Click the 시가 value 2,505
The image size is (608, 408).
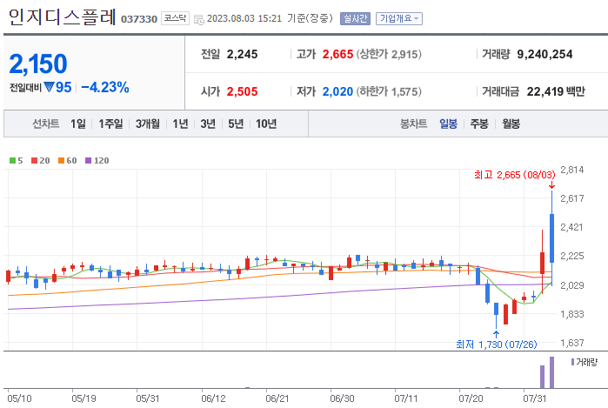[242, 92]
